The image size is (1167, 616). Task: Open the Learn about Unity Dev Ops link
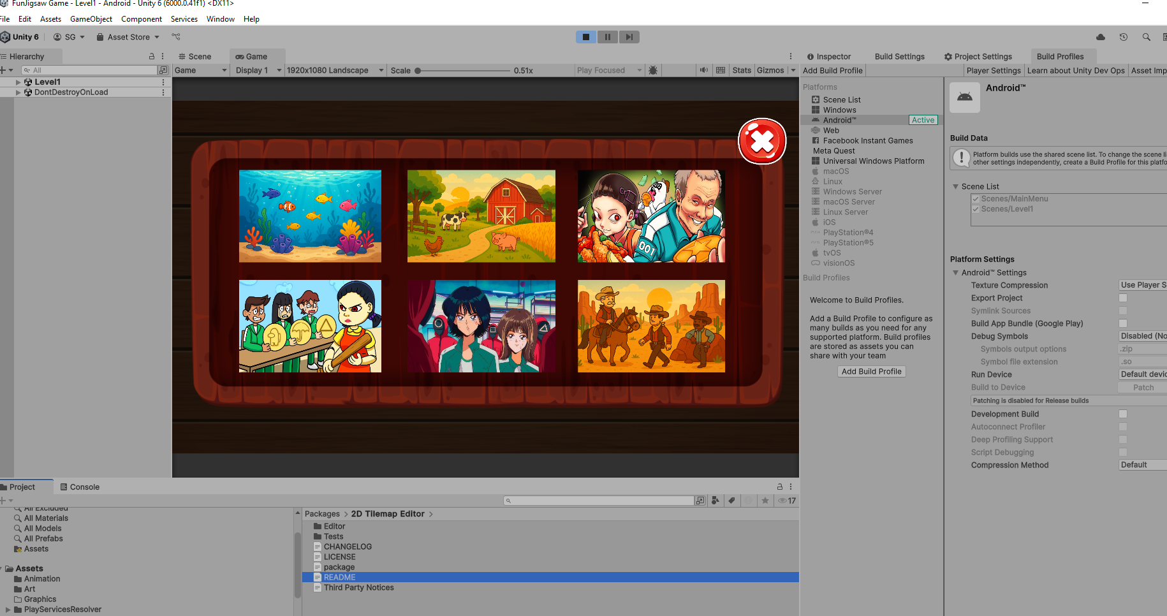[x=1076, y=70]
